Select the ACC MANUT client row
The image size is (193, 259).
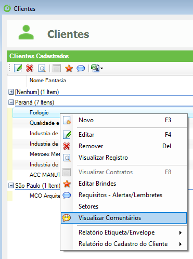point(36,175)
